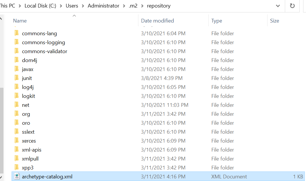Viewport: 306px width, 181px height.
Task: Sort files by Date modified column
Action: click(x=157, y=20)
